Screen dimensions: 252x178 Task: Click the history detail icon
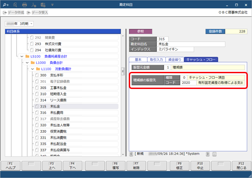214,154
